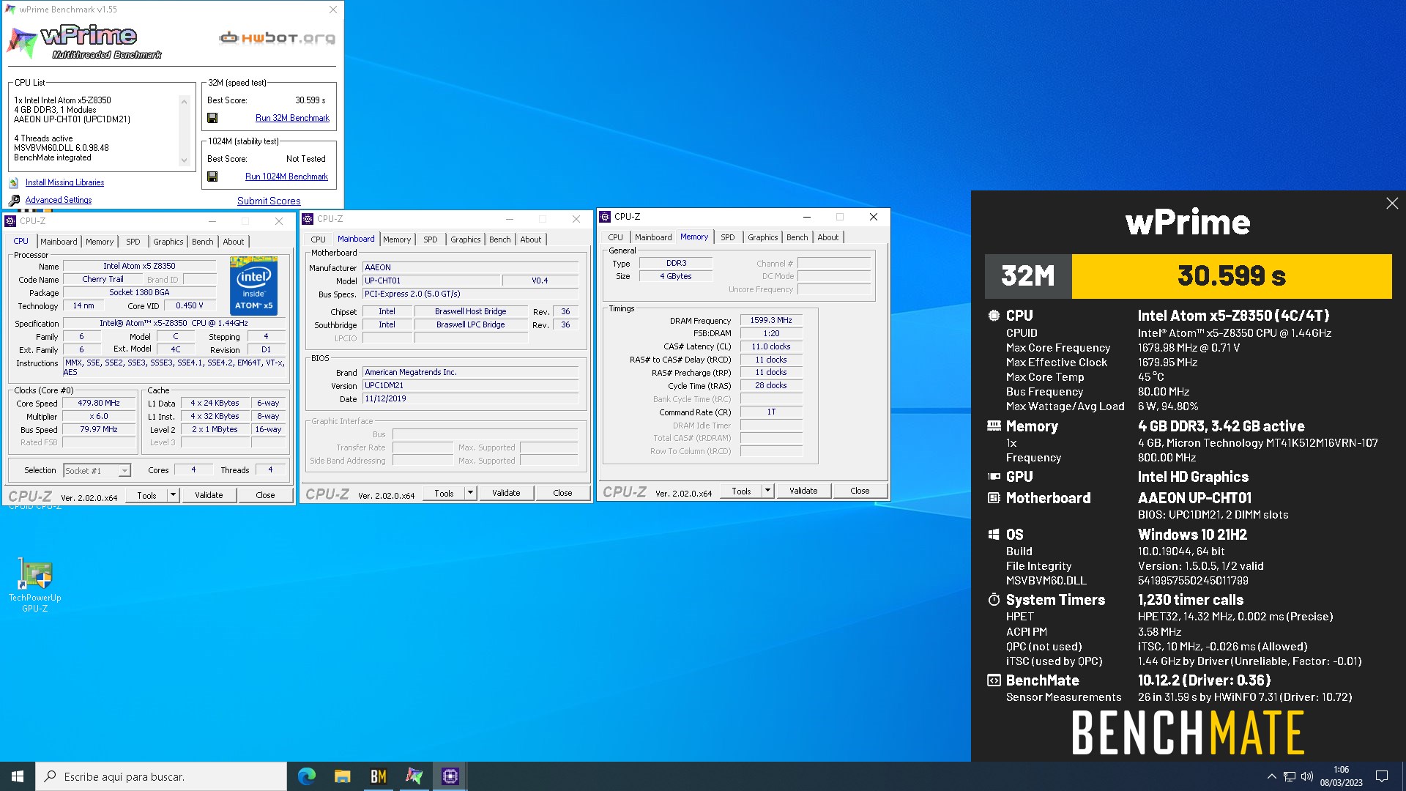Click the Memory icon in BenchMate panel

[994, 426]
